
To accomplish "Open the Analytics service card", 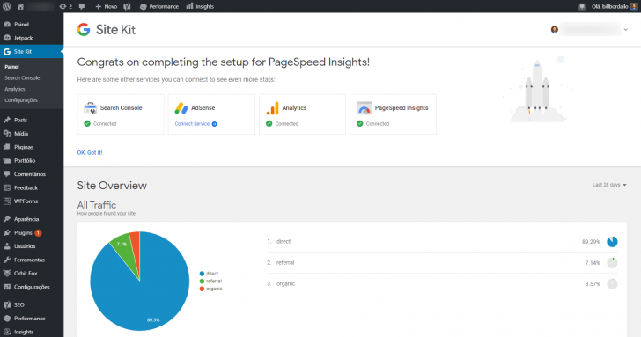I will pyautogui.click(x=302, y=114).
